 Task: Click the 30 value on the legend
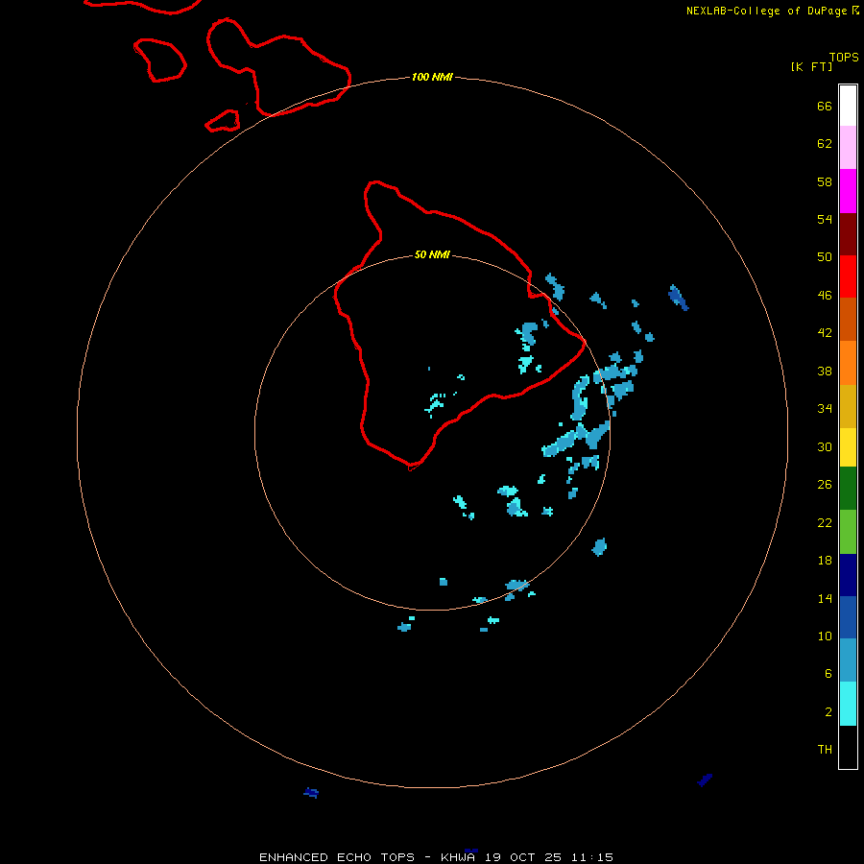[825, 446]
